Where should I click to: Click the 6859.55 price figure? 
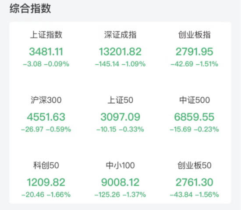(x=195, y=117)
